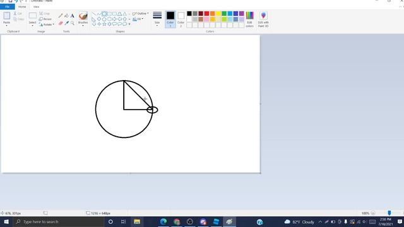The height and width of the screenshot is (227, 404).
Task: Open Edit colors dialog
Action: (250, 20)
